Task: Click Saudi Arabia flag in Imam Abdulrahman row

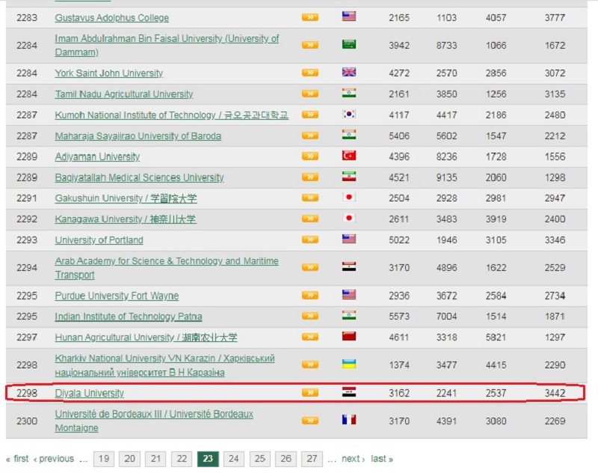Action: click(349, 44)
